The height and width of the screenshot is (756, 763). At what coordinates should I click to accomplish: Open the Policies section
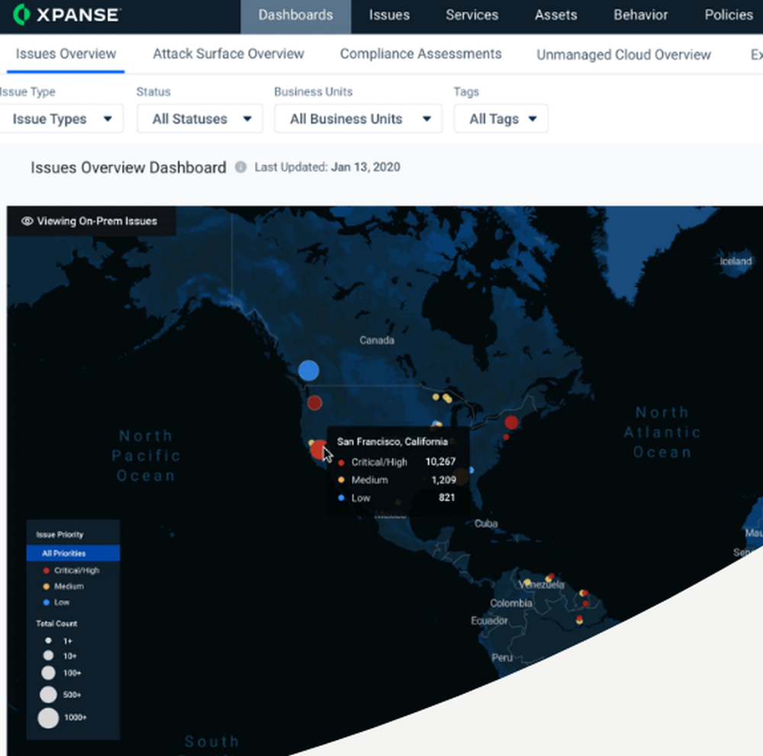click(728, 15)
